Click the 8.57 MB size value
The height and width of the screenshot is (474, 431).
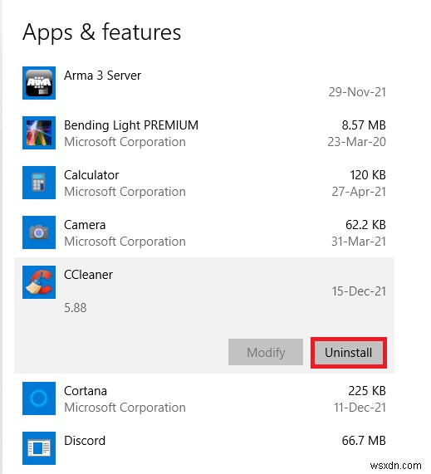tap(364, 125)
